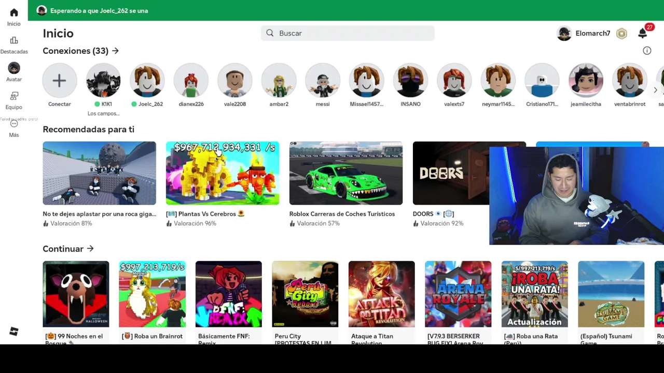Open the green 'Esperando a que Joelc_262 se una' banner
The image size is (664, 373).
point(346,10)
